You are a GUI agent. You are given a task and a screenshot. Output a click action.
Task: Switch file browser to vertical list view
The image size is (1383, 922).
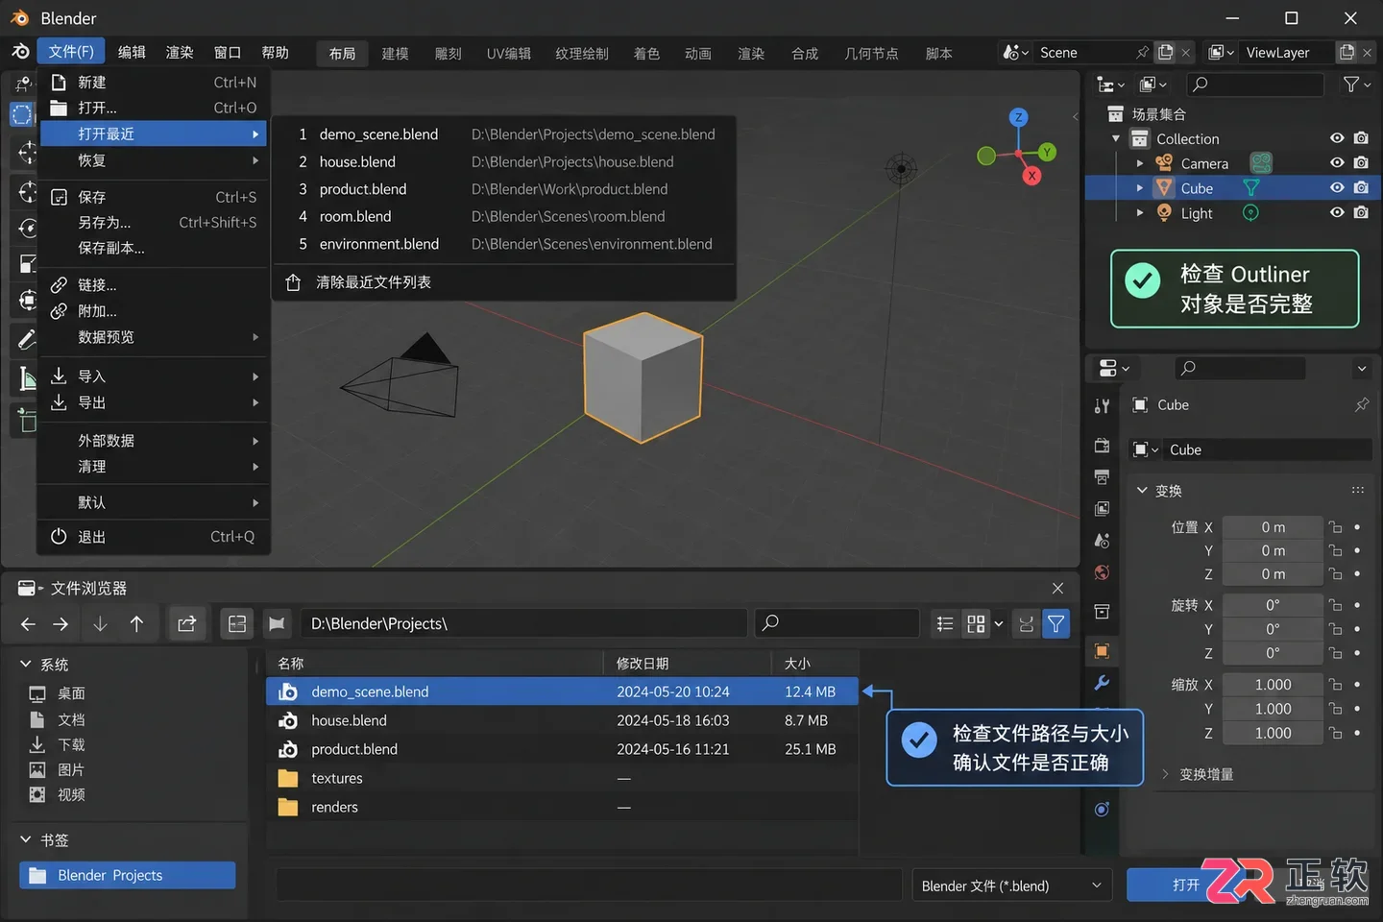[x=945, y=624]
